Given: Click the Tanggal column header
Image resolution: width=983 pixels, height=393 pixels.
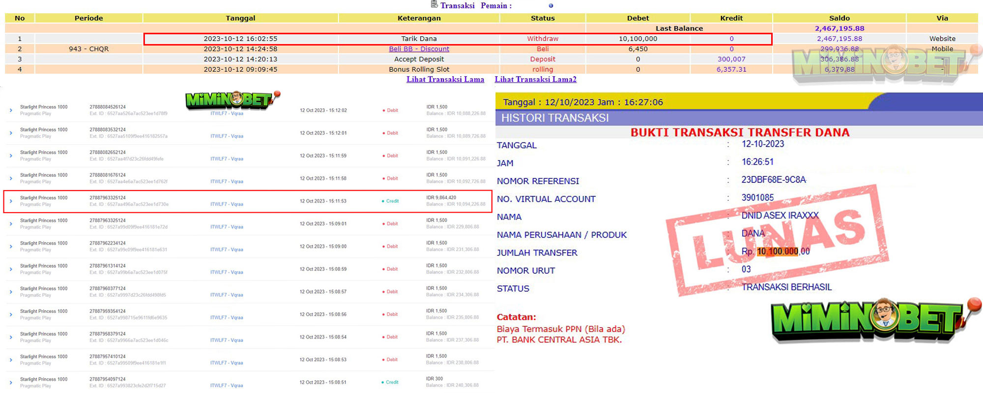Looking at the screenshot, I should [x=240, y=18].
